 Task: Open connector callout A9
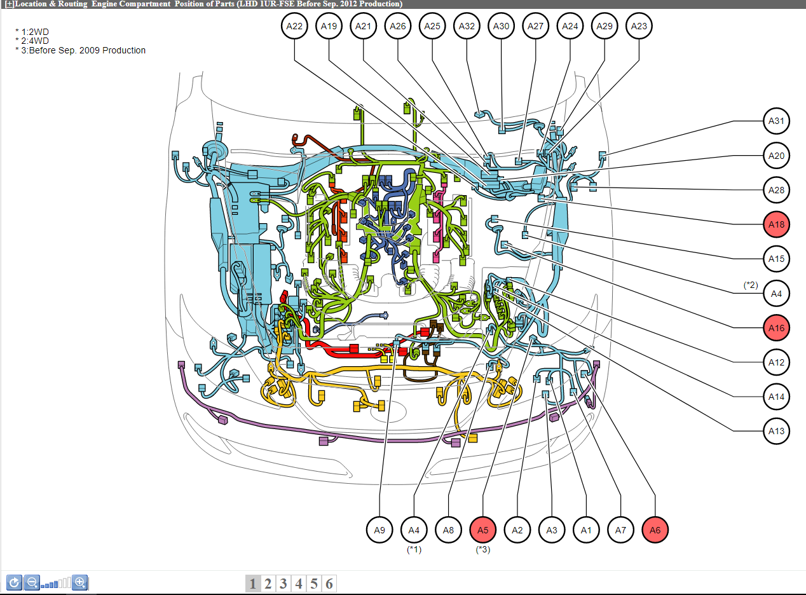click(379, 530)
